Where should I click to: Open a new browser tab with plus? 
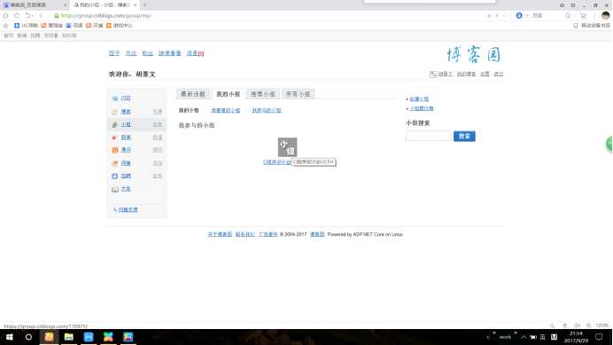coord(144,5)
